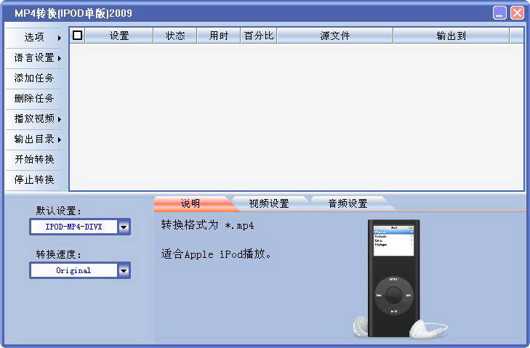
Task: Switch to the 音频设置 tab
Action: [x=348, y=203]
